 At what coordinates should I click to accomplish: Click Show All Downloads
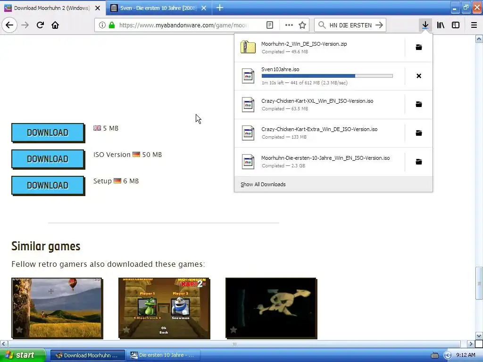pyautogui.click(x=263, y=184)
